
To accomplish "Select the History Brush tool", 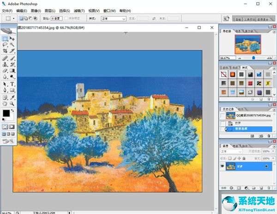I will (12, 64).
